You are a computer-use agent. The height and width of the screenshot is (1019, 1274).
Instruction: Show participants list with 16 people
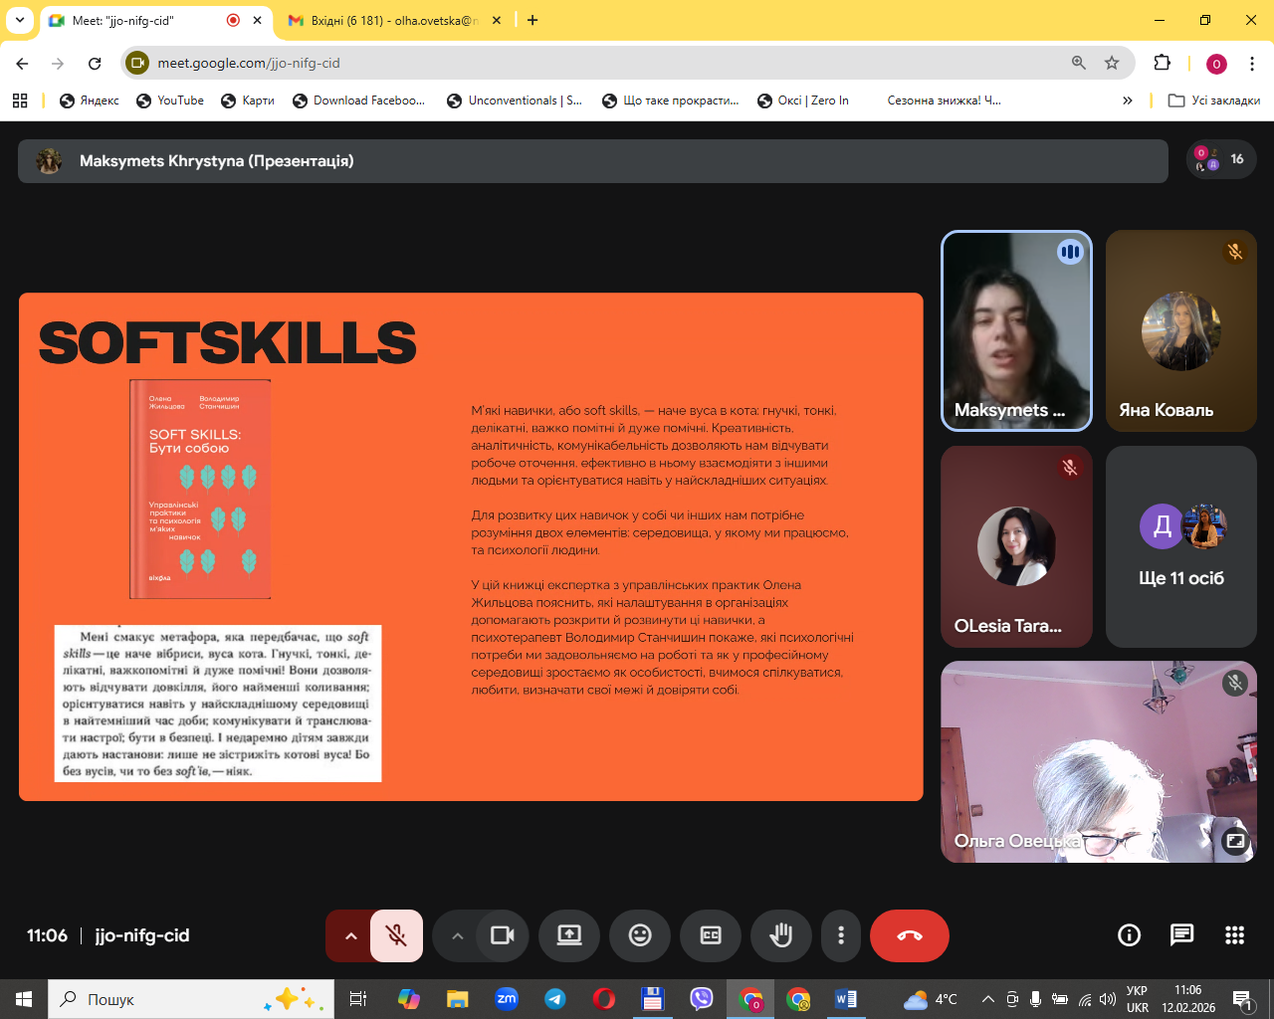tap(1221, 159)
